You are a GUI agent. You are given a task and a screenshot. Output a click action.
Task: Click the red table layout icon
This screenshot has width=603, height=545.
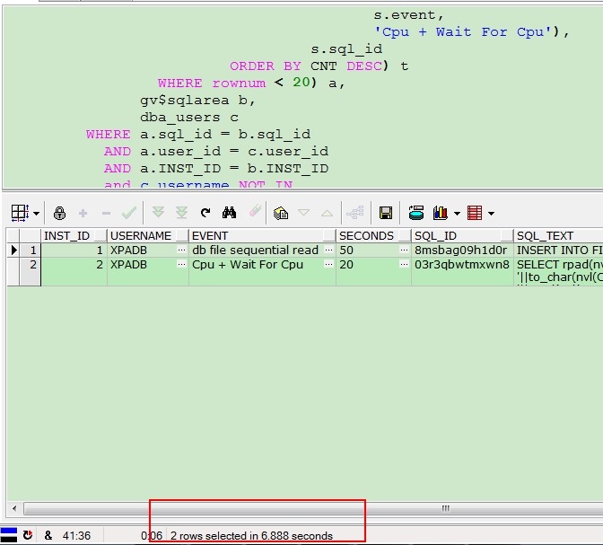point(475,213)
